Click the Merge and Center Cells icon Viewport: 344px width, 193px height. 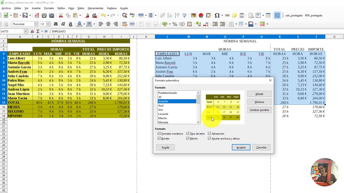(132, 24)
